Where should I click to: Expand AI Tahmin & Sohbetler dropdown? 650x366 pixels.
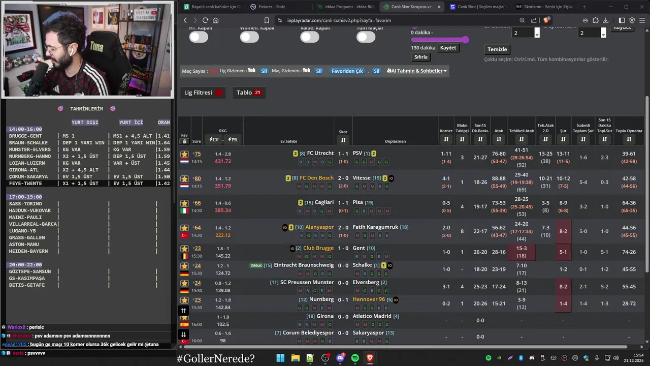tap(416, 71)
